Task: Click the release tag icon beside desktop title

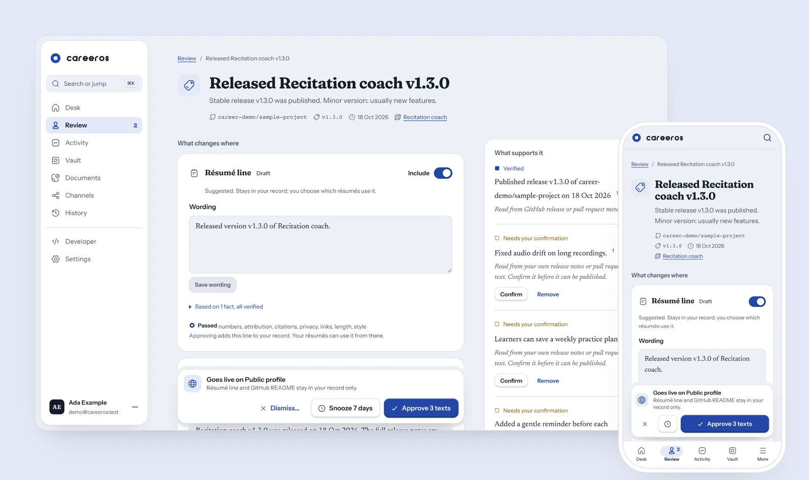Action: click(189, 85)
